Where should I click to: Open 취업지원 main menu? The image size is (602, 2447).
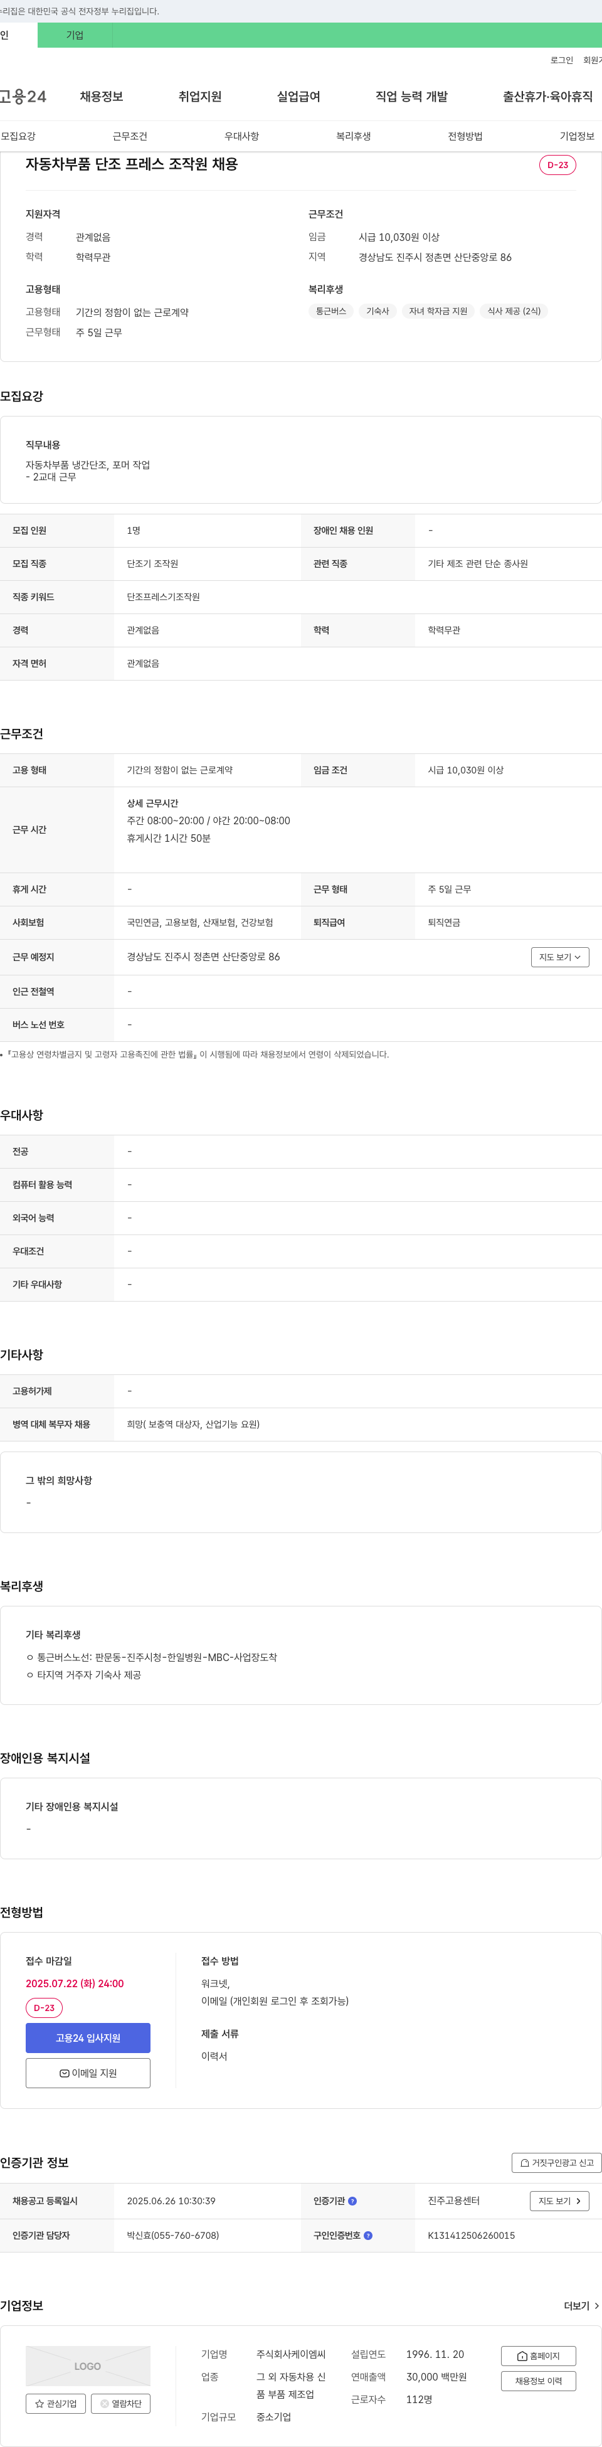click(x=199, y=97)
